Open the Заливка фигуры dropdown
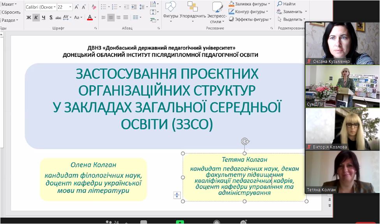Viewport: 380px width, 224px height. (x=269, y=4)
